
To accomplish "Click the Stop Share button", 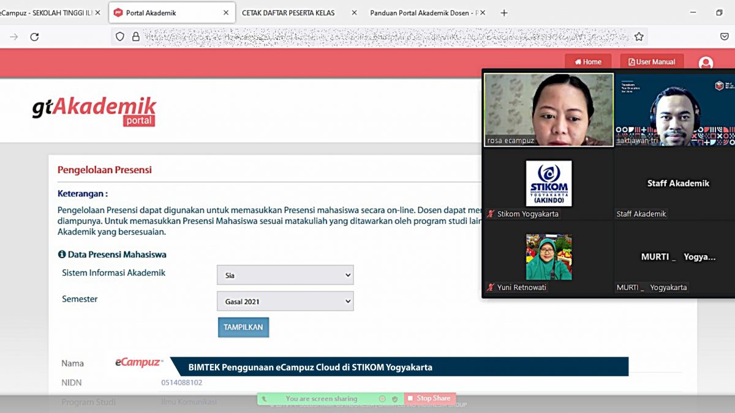I will point(429,398).
